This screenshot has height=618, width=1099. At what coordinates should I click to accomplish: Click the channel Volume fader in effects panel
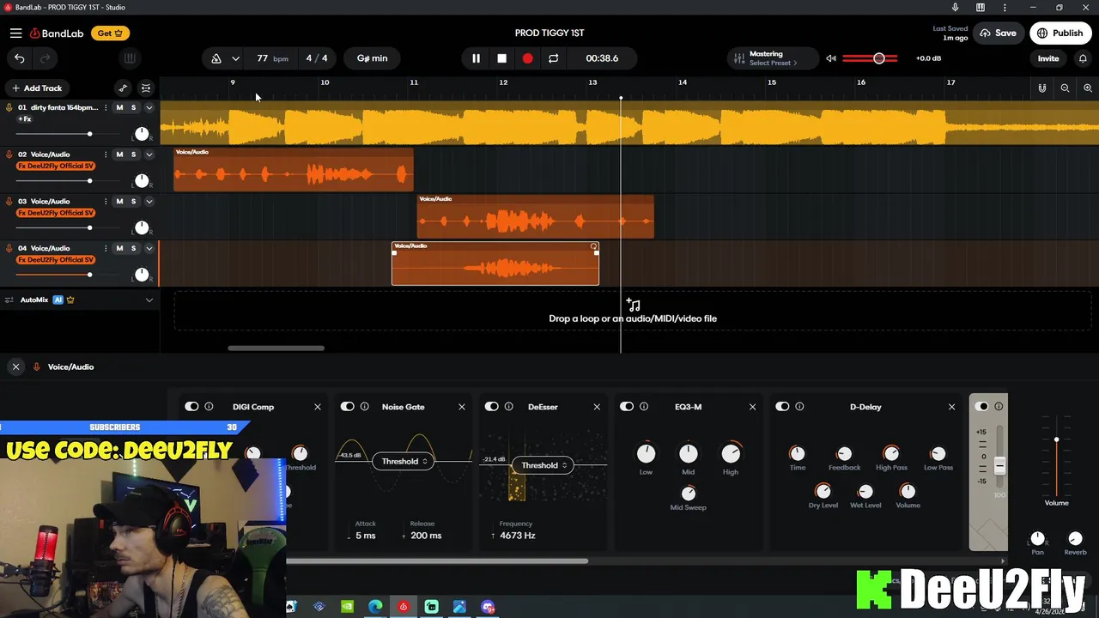pos(1056,455)
